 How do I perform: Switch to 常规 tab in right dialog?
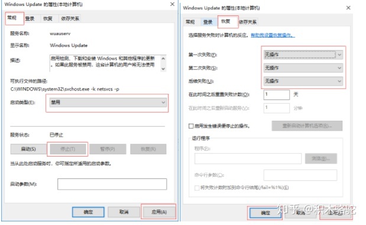point(190,22)
